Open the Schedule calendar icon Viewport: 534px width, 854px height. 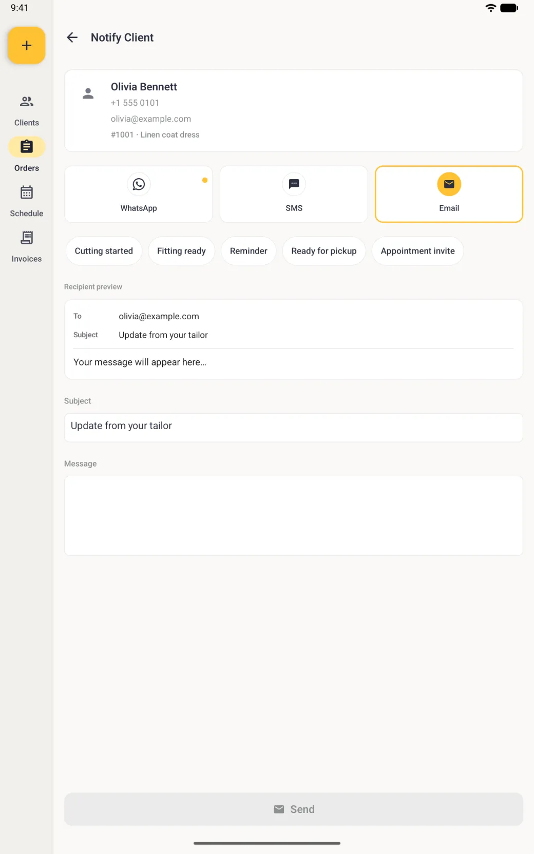[27, 192]
